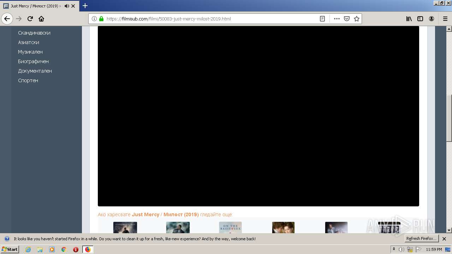The height and width of the screenshot is (254, 452).
Task: Open On the Basis of Sex thumbnail
Action: click(x=230, y=228)
